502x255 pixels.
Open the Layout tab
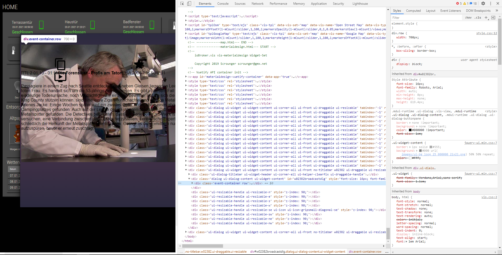click(x=431, y=11)
